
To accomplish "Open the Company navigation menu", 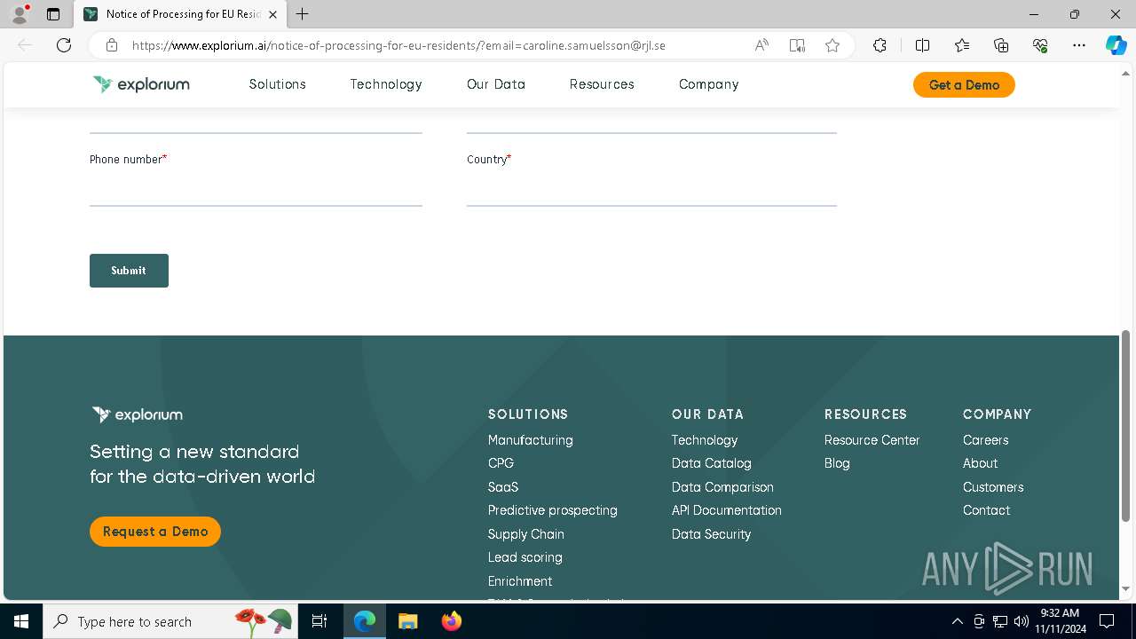I will pyautogui.click(x=708, y=84).
